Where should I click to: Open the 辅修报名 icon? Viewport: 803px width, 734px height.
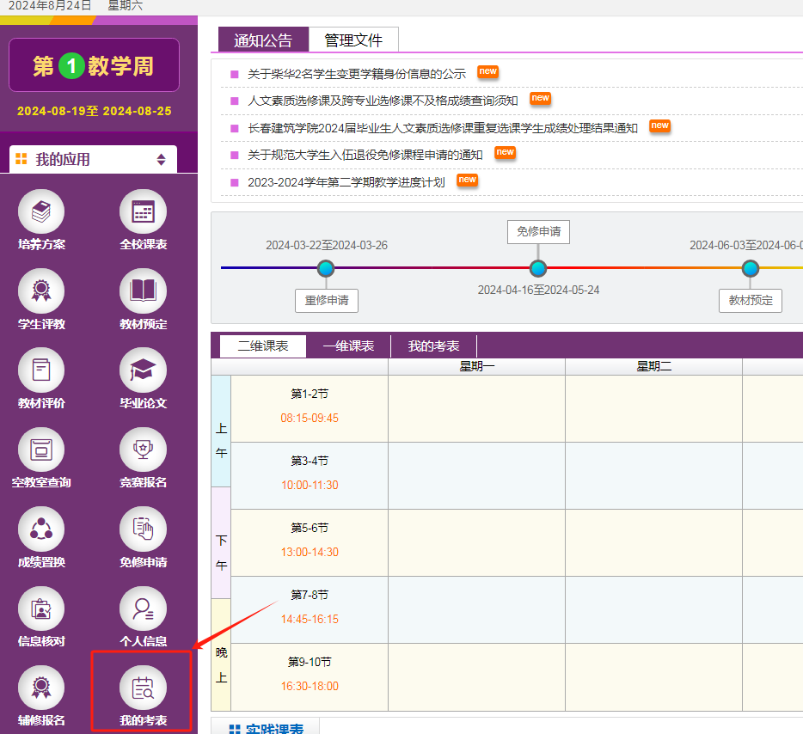(41, 688)
